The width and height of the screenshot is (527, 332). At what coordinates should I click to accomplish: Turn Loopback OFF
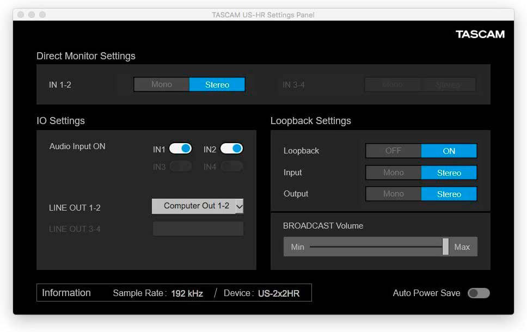pyautogui.click(x=393, y=151)
